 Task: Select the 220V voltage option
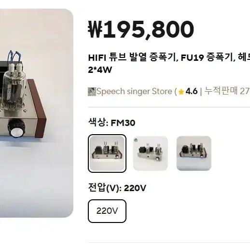click(107, 211)
